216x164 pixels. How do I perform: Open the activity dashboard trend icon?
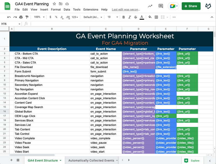(150, 6)
